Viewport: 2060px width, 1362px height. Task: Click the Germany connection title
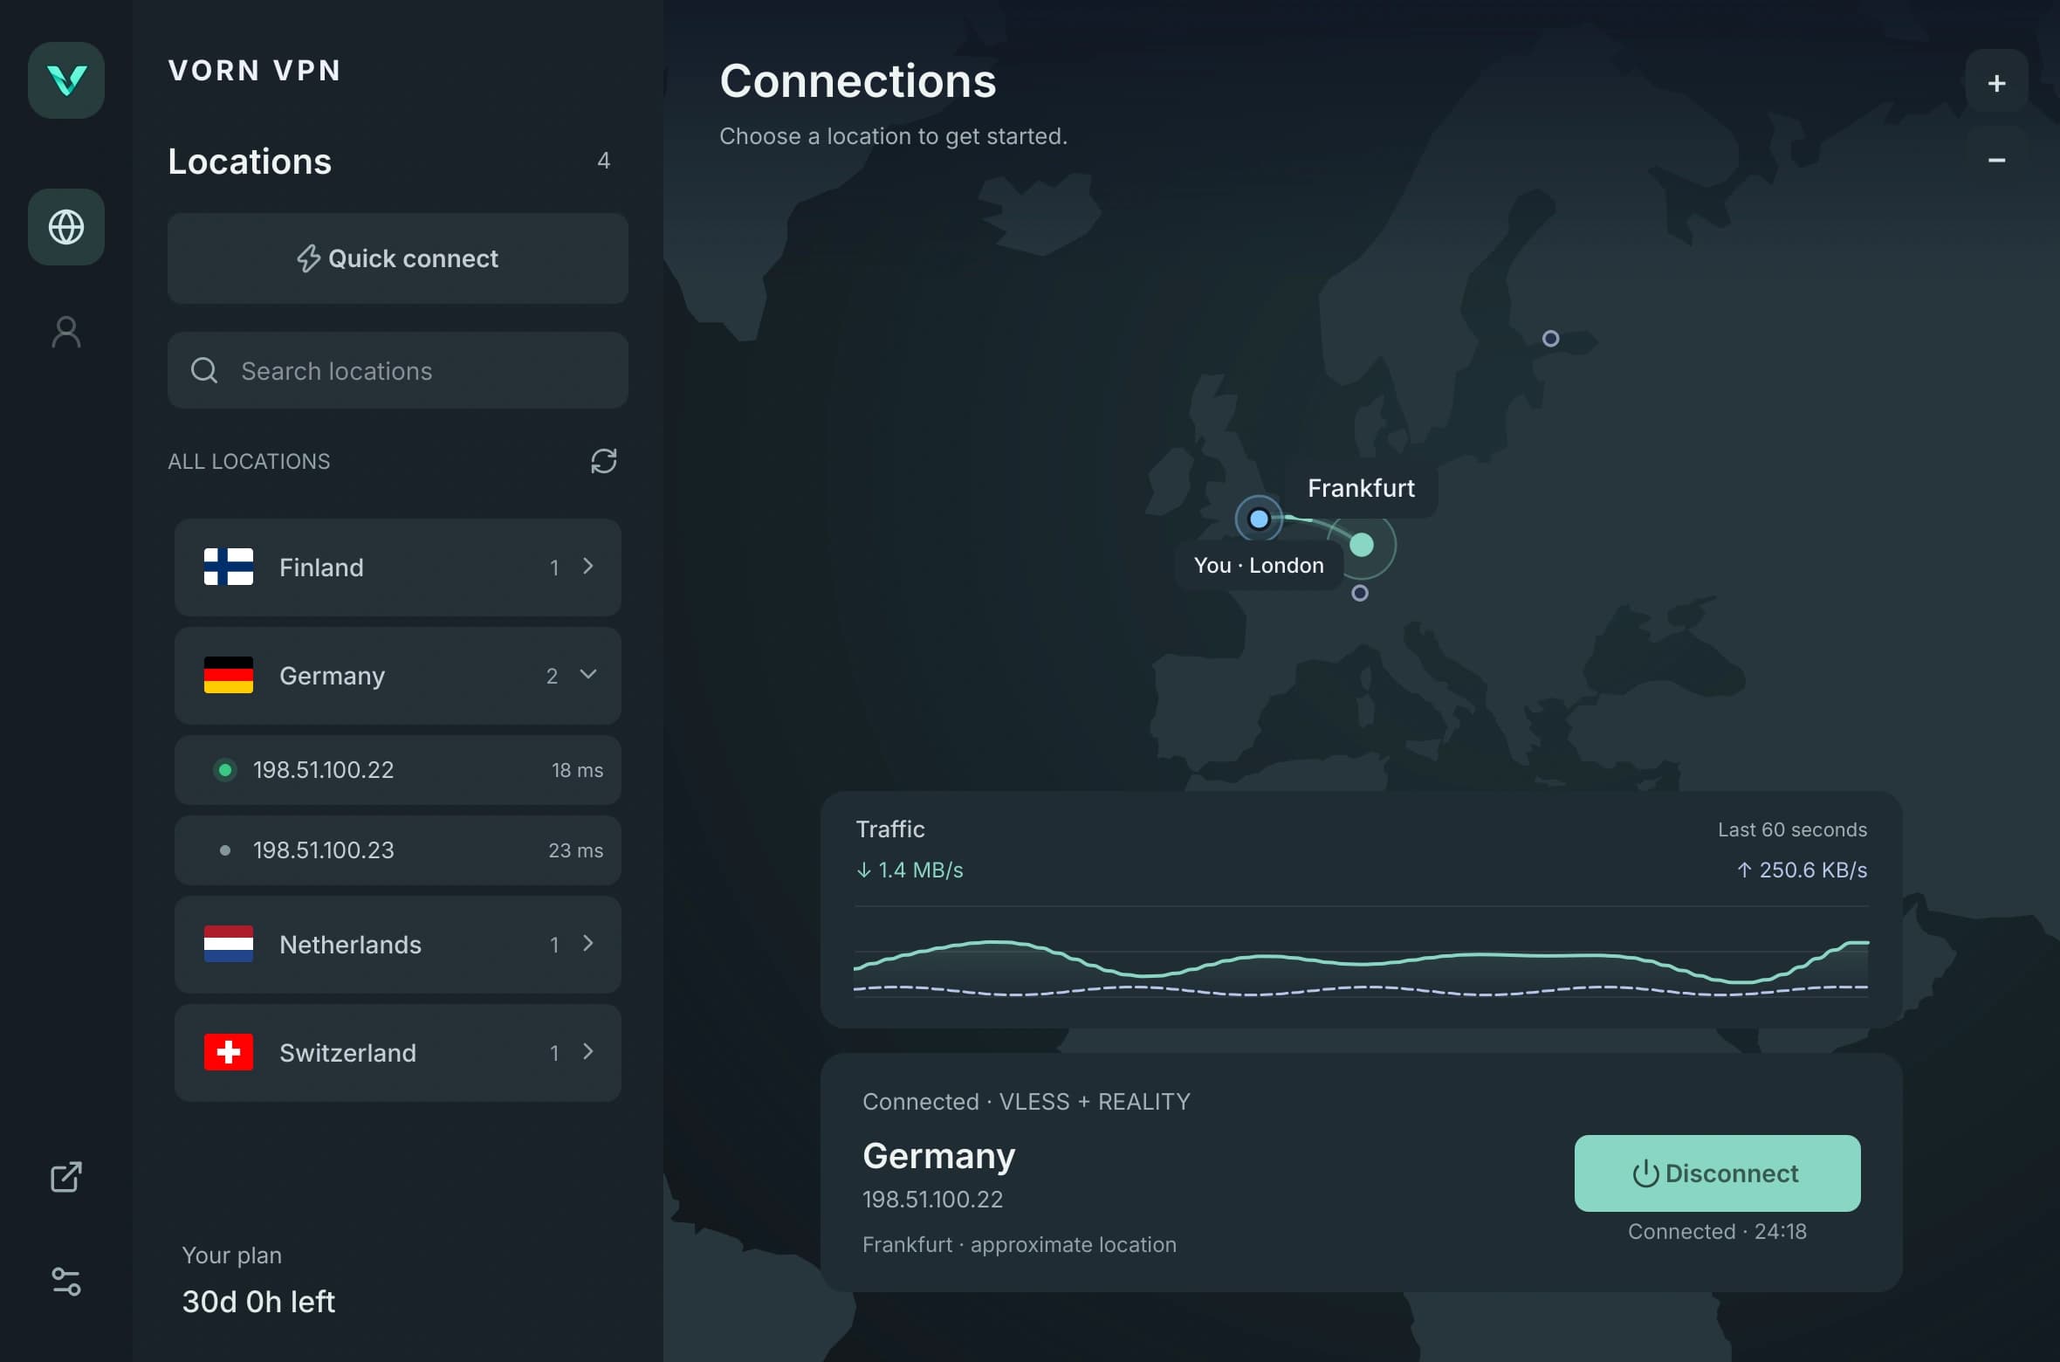(x=939, y=1155)
